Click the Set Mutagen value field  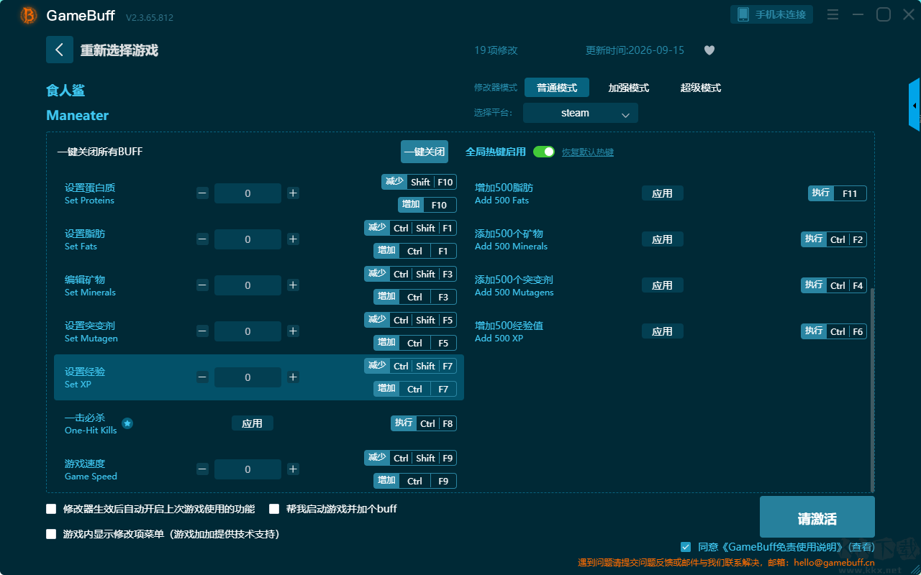(248, 331)
